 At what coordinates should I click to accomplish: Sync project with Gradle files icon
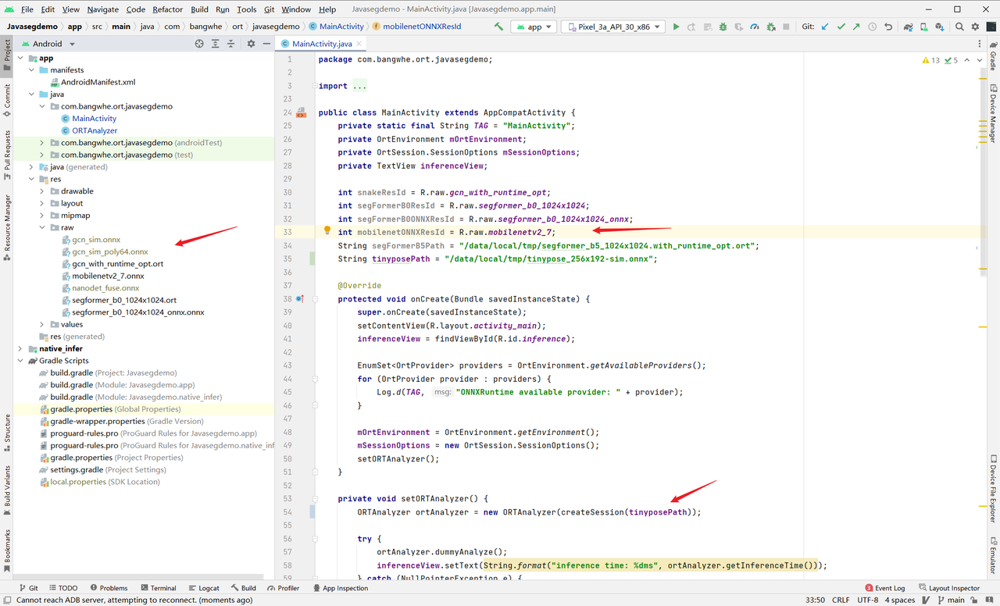point(908,27)
